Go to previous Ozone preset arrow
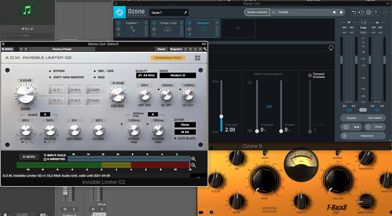 (x=334, y=12)
